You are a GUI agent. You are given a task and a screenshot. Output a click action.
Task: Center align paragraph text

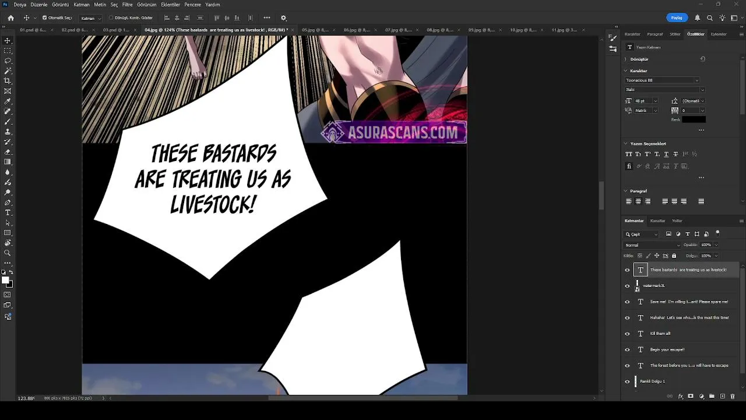638,201
